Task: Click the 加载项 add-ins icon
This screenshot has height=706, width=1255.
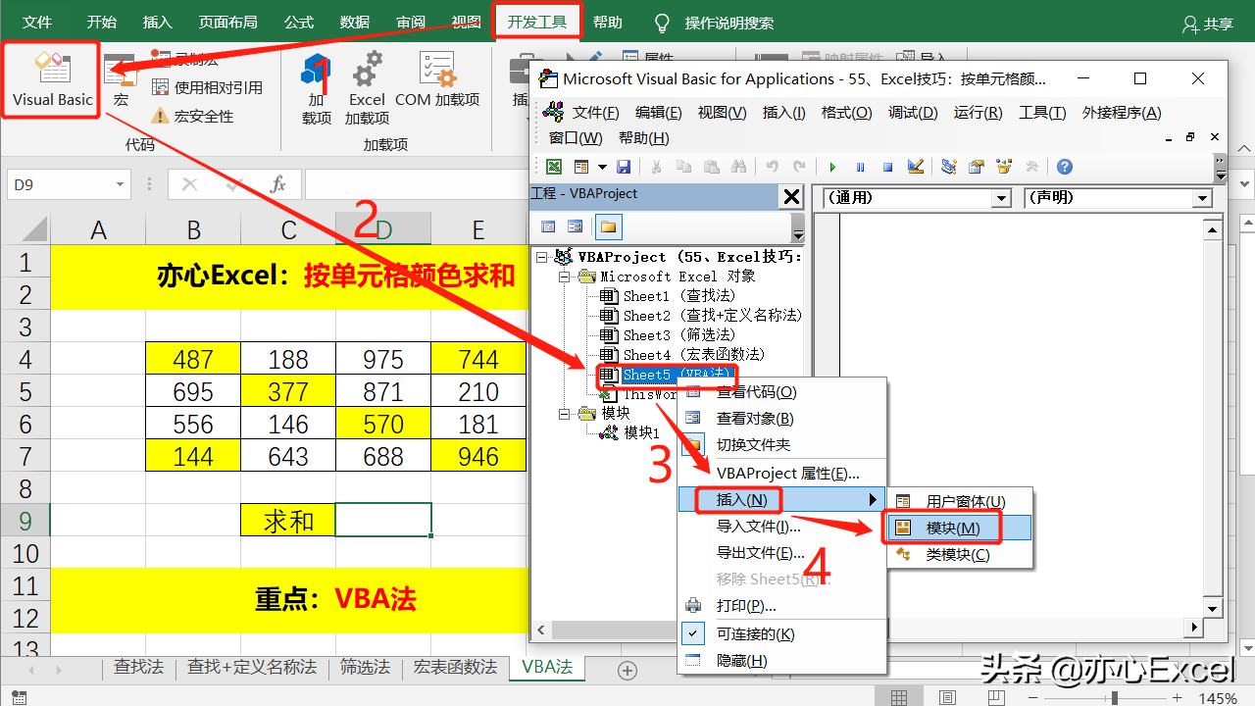Action: (x=317, y=88)
